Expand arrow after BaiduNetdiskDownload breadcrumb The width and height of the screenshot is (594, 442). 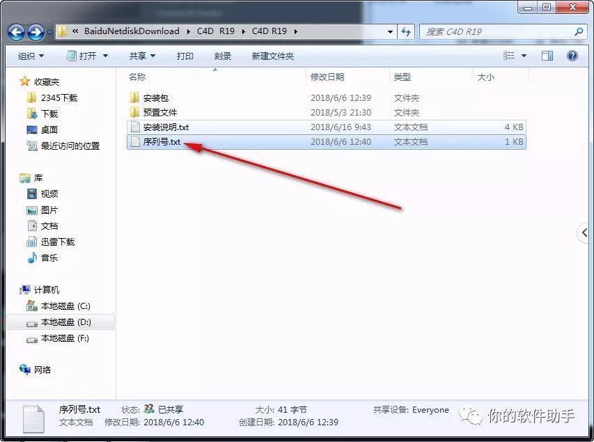pyautogui.click(x=188, y=31)
